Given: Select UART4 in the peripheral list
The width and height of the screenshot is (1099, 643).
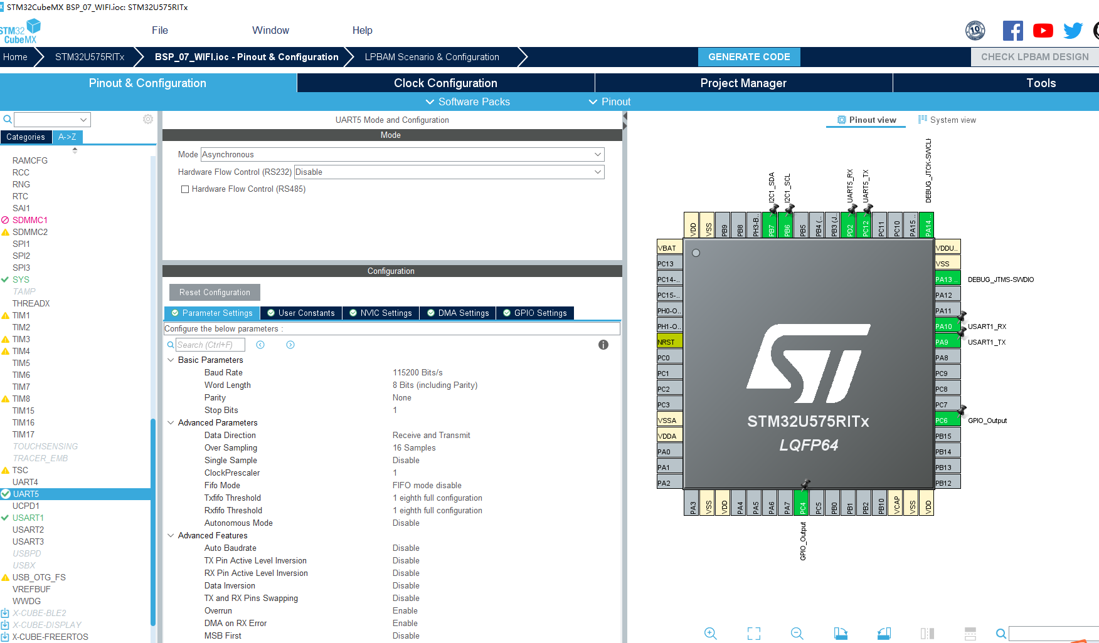Looking at the screenshot, I should point(25,482).
